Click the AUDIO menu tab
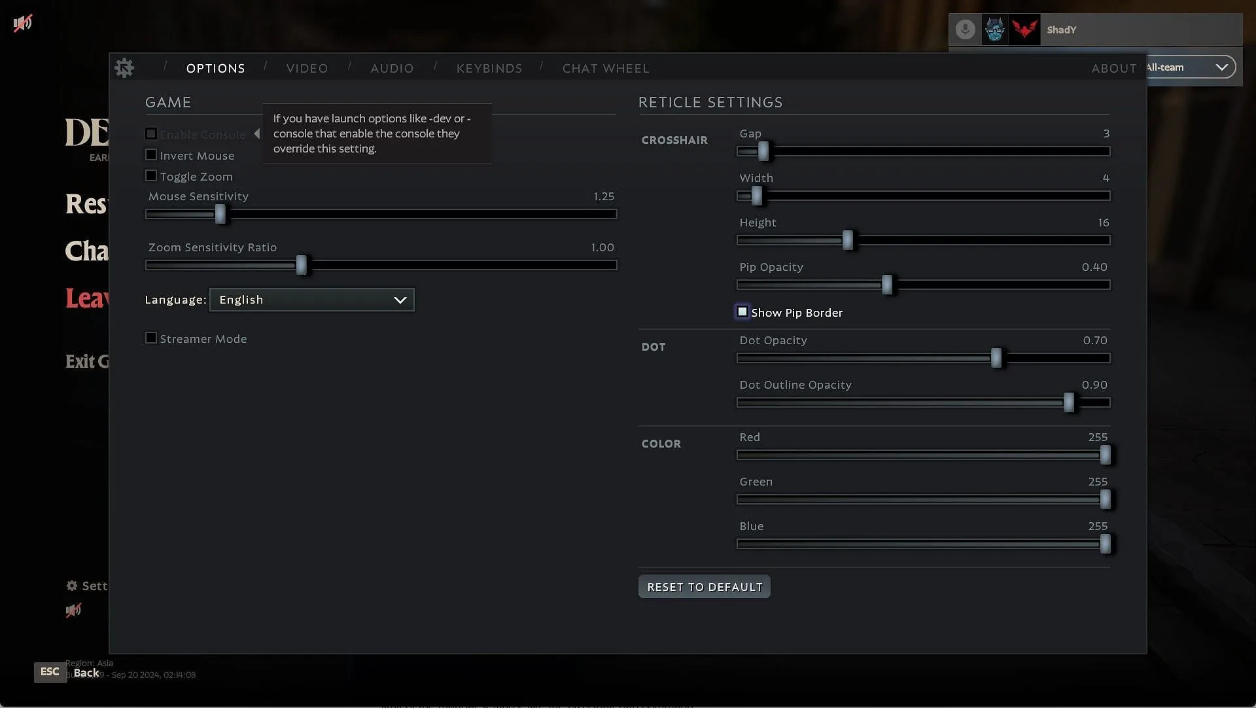The height and width of the screenshot is (708, 1256). 392,67
